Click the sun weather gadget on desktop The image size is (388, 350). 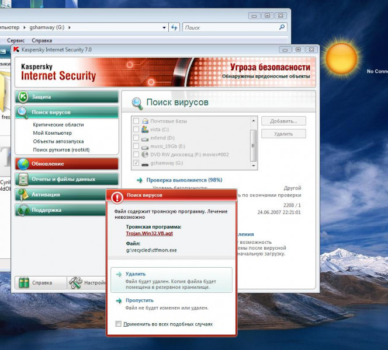pos(341,58)
